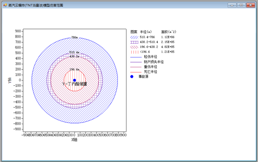Click the 图案 legend column header
The height and width of the screenshot is (162, 258).
(134, 32)
